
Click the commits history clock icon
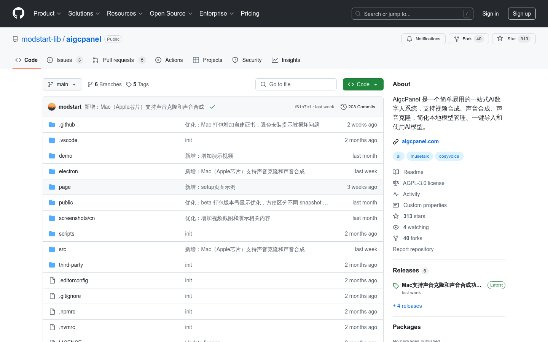tap(343, 107)
